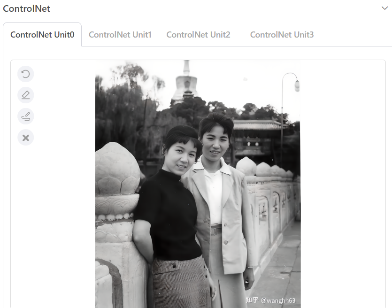Click the ControlNet section title

click(26, 9)
